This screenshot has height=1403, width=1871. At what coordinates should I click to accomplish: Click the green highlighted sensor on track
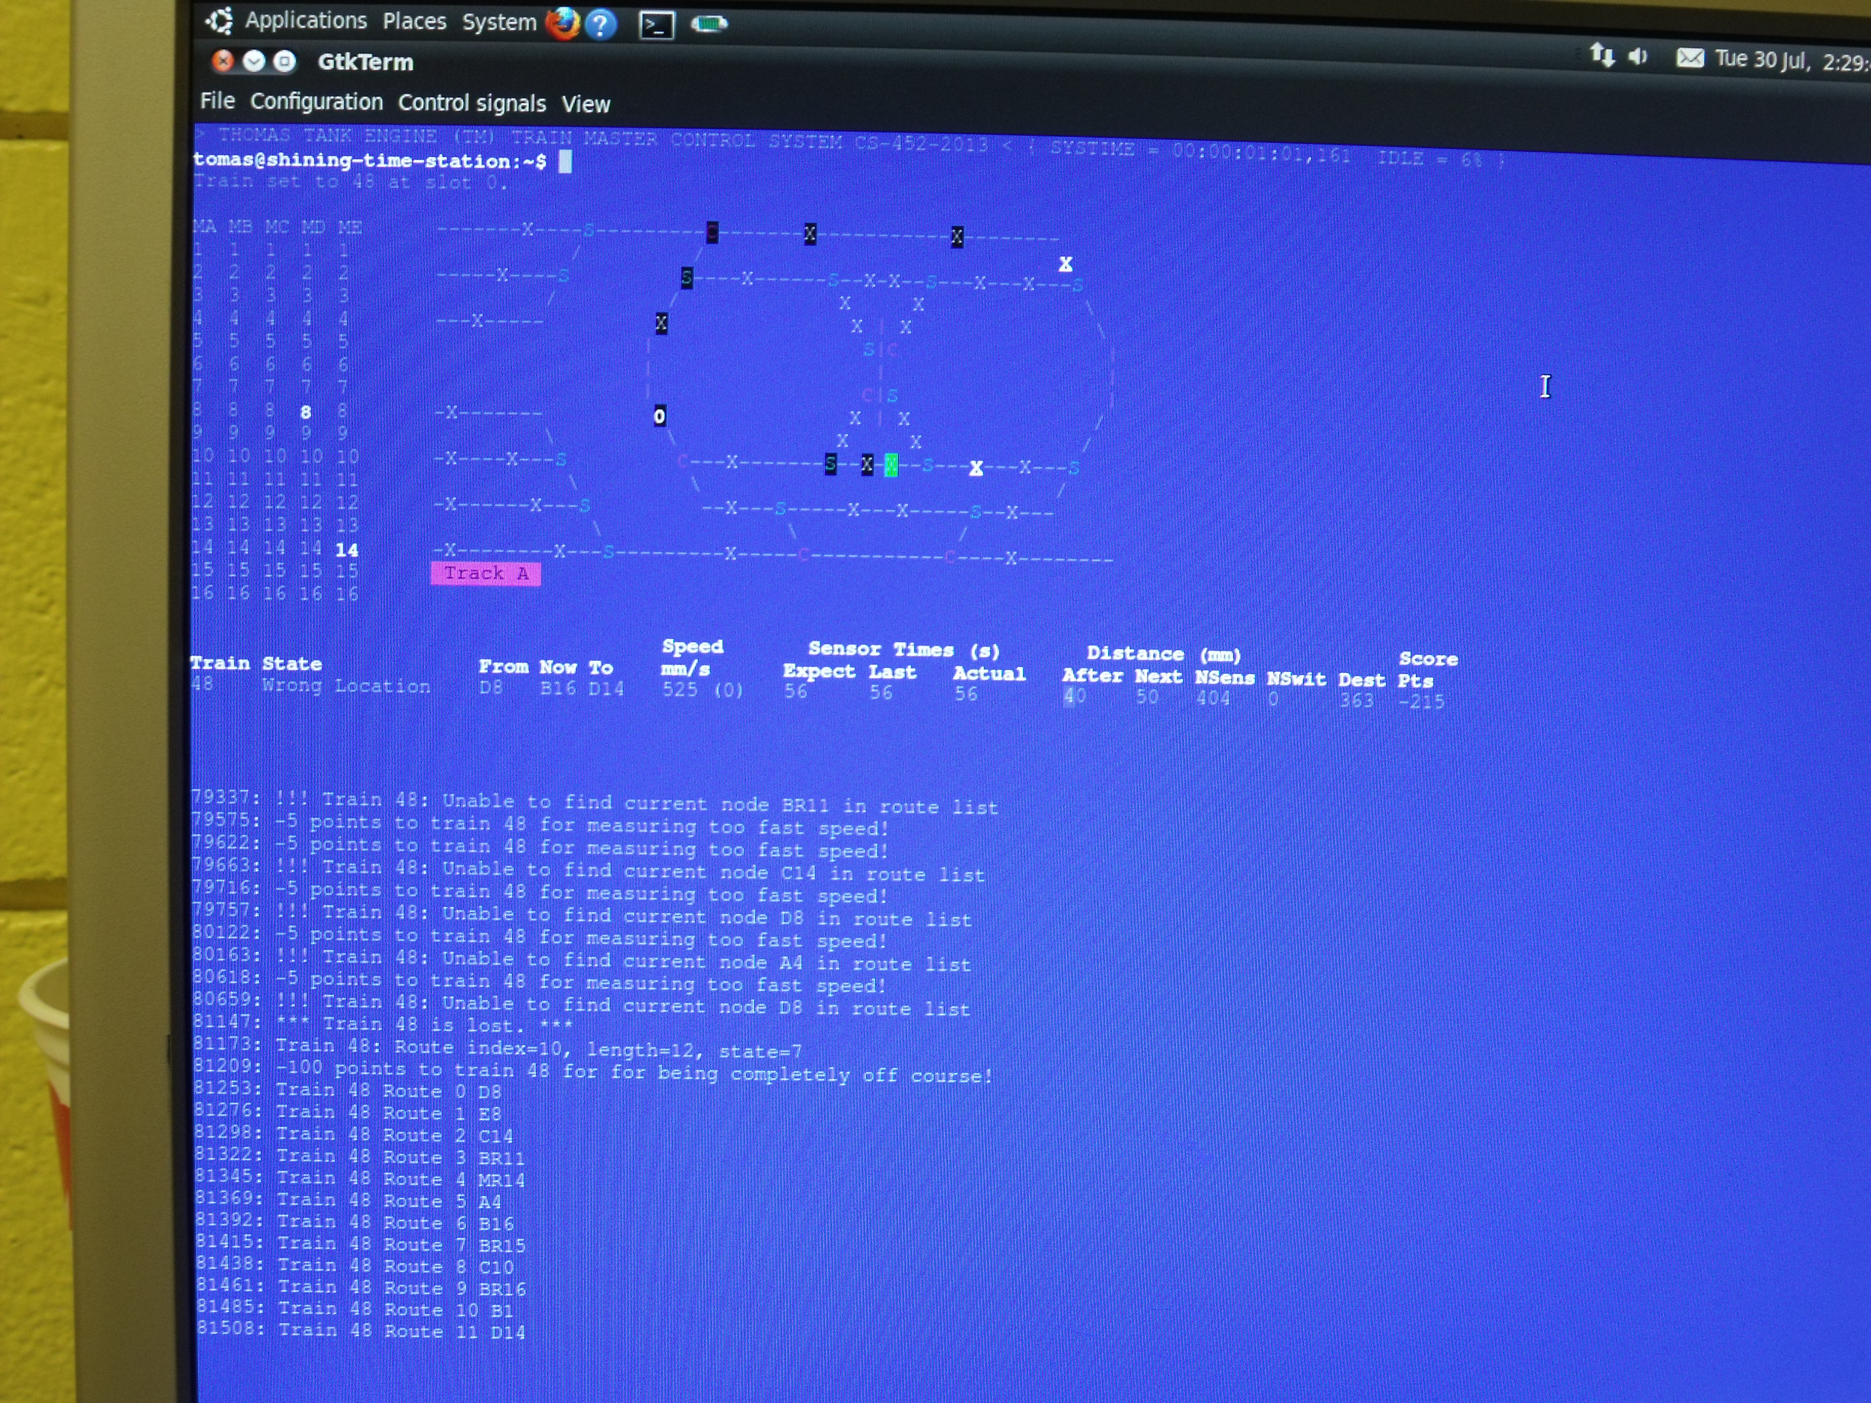pos(891,465)
